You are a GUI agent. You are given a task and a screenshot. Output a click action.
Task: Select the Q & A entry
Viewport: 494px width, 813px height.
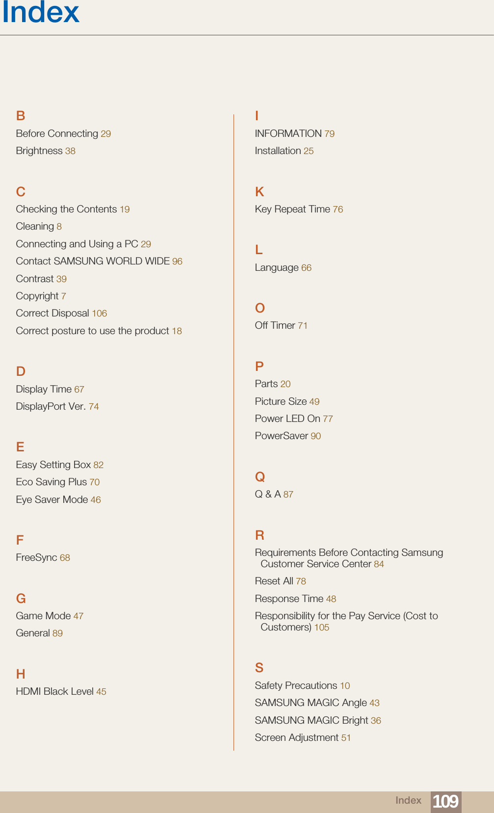(273, 495)
